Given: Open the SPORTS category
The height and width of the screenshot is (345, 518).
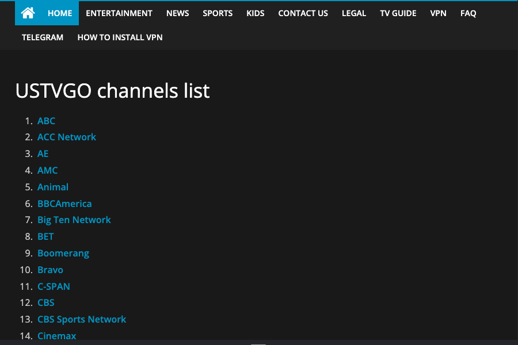Looking at the screenshot, I should click(x=218, y=13).
